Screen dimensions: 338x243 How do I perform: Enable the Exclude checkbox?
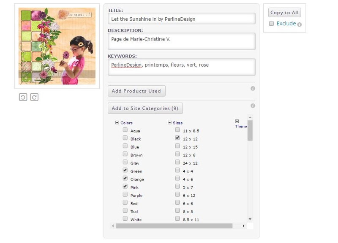click(271, 24)
